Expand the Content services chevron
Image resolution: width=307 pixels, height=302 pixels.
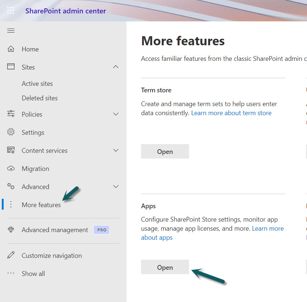pyautogui.click(x=116, y=150)
